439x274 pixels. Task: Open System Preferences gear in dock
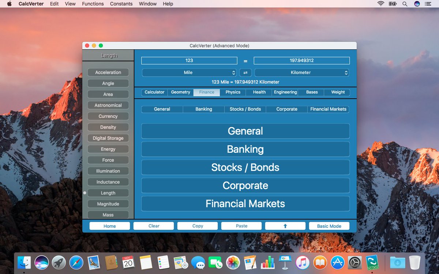[354, 262]
